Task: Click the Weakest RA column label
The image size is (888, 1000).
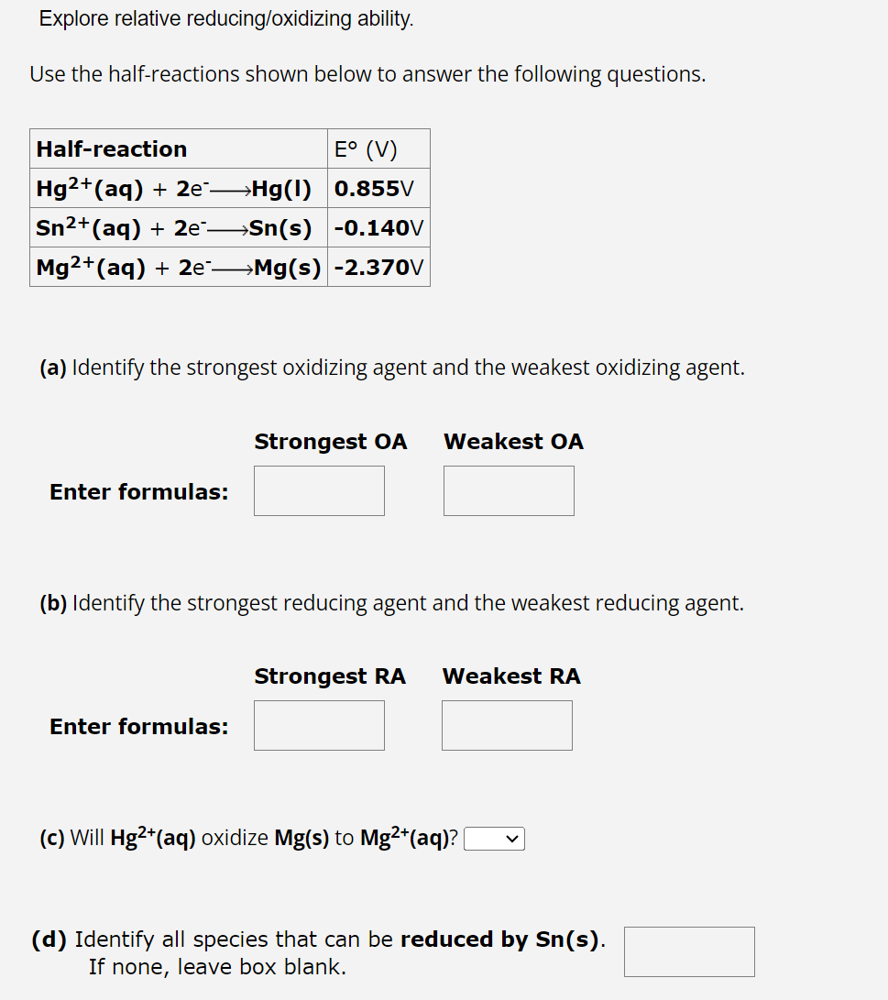Action: pyautogui.click(x=511, y=676)
